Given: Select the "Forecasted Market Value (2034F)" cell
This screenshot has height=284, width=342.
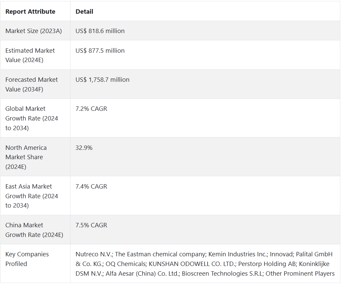Looking at the screenshot, I should click(x=31, y=84).
